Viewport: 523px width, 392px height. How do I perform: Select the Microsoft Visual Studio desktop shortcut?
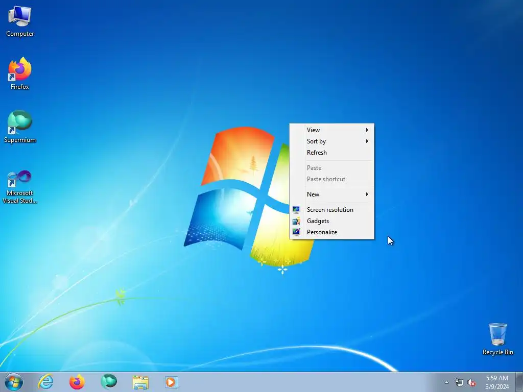[20, 187]
